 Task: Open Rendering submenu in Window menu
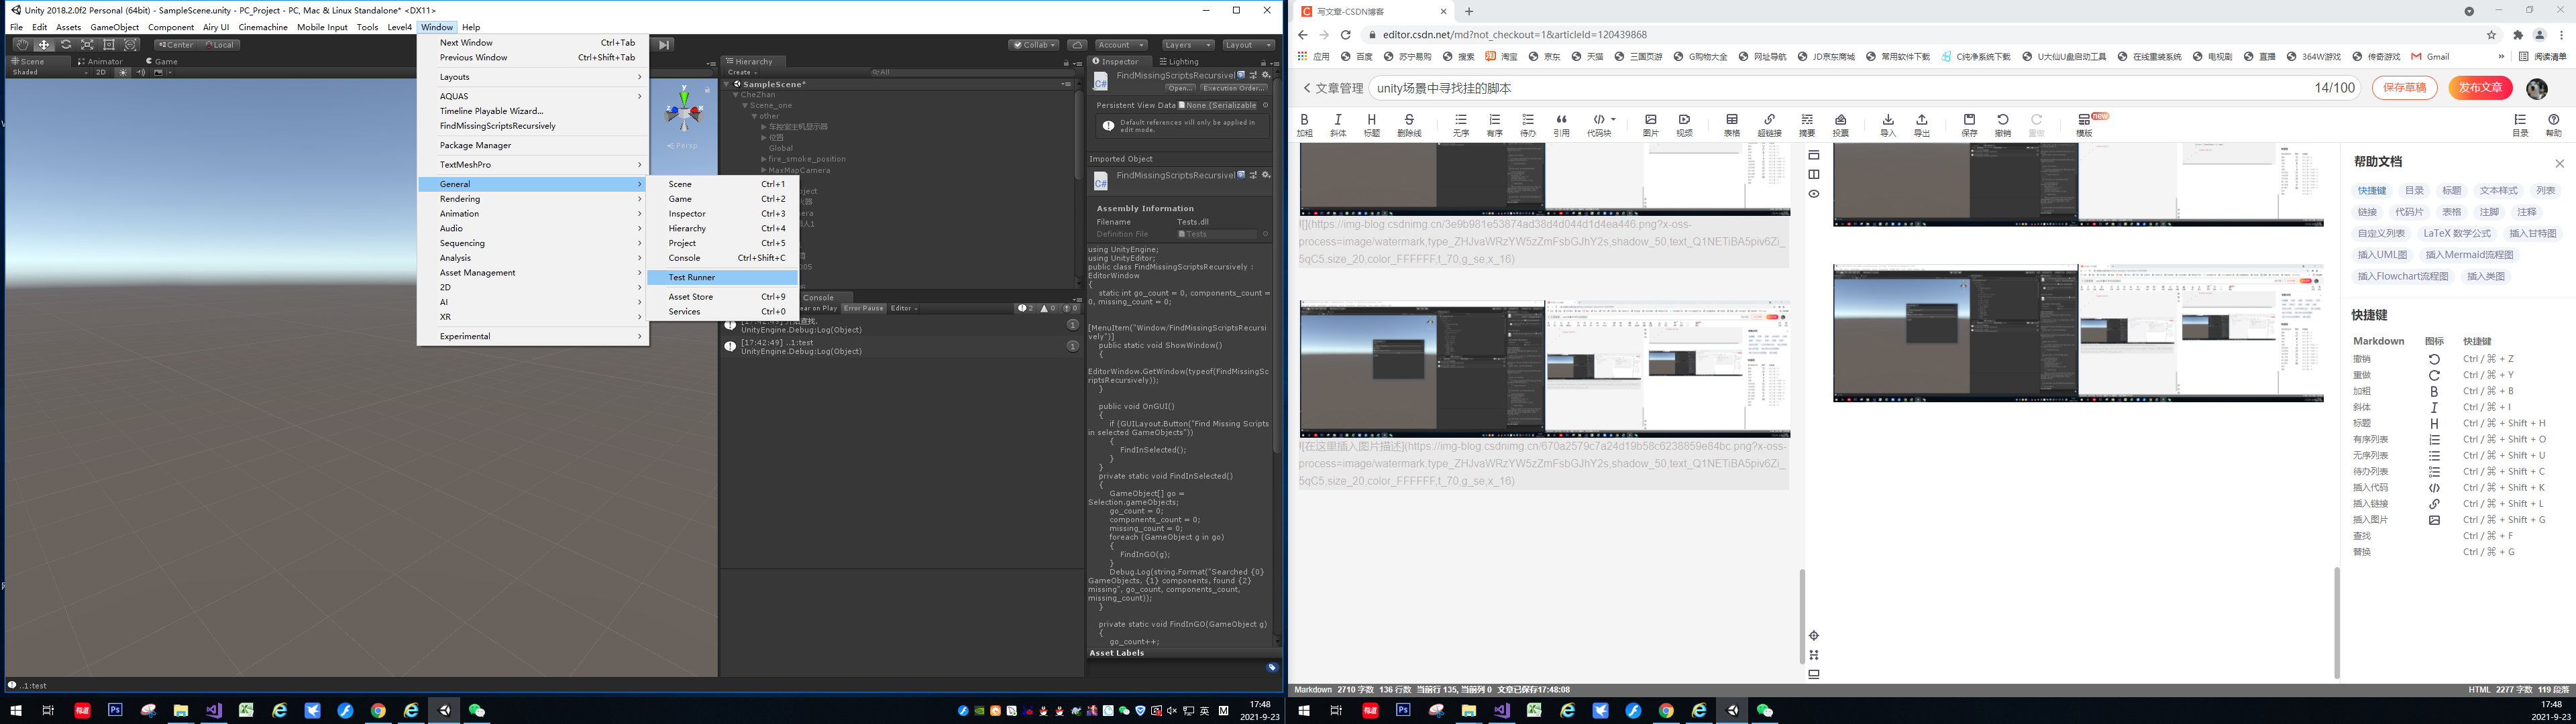click(x=533, y=199)
